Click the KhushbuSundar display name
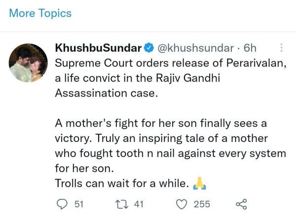Screen dimensions: 296x218 [98, 48]
